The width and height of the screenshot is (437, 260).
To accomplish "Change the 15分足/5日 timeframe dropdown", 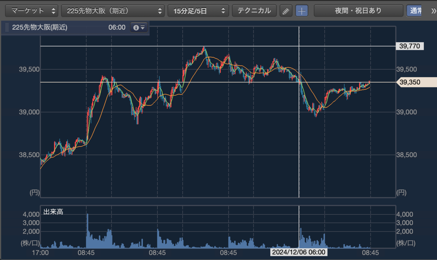I will coord(198,11).
